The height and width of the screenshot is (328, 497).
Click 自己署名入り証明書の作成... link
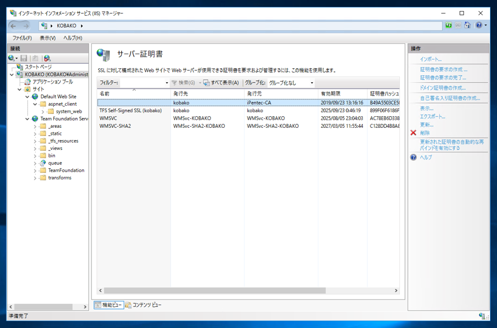(450, 98)
